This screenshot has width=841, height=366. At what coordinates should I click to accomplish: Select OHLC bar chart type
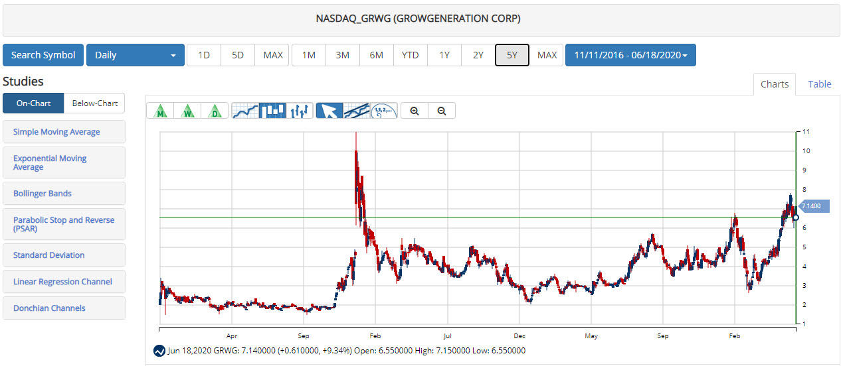coord(300,111)
